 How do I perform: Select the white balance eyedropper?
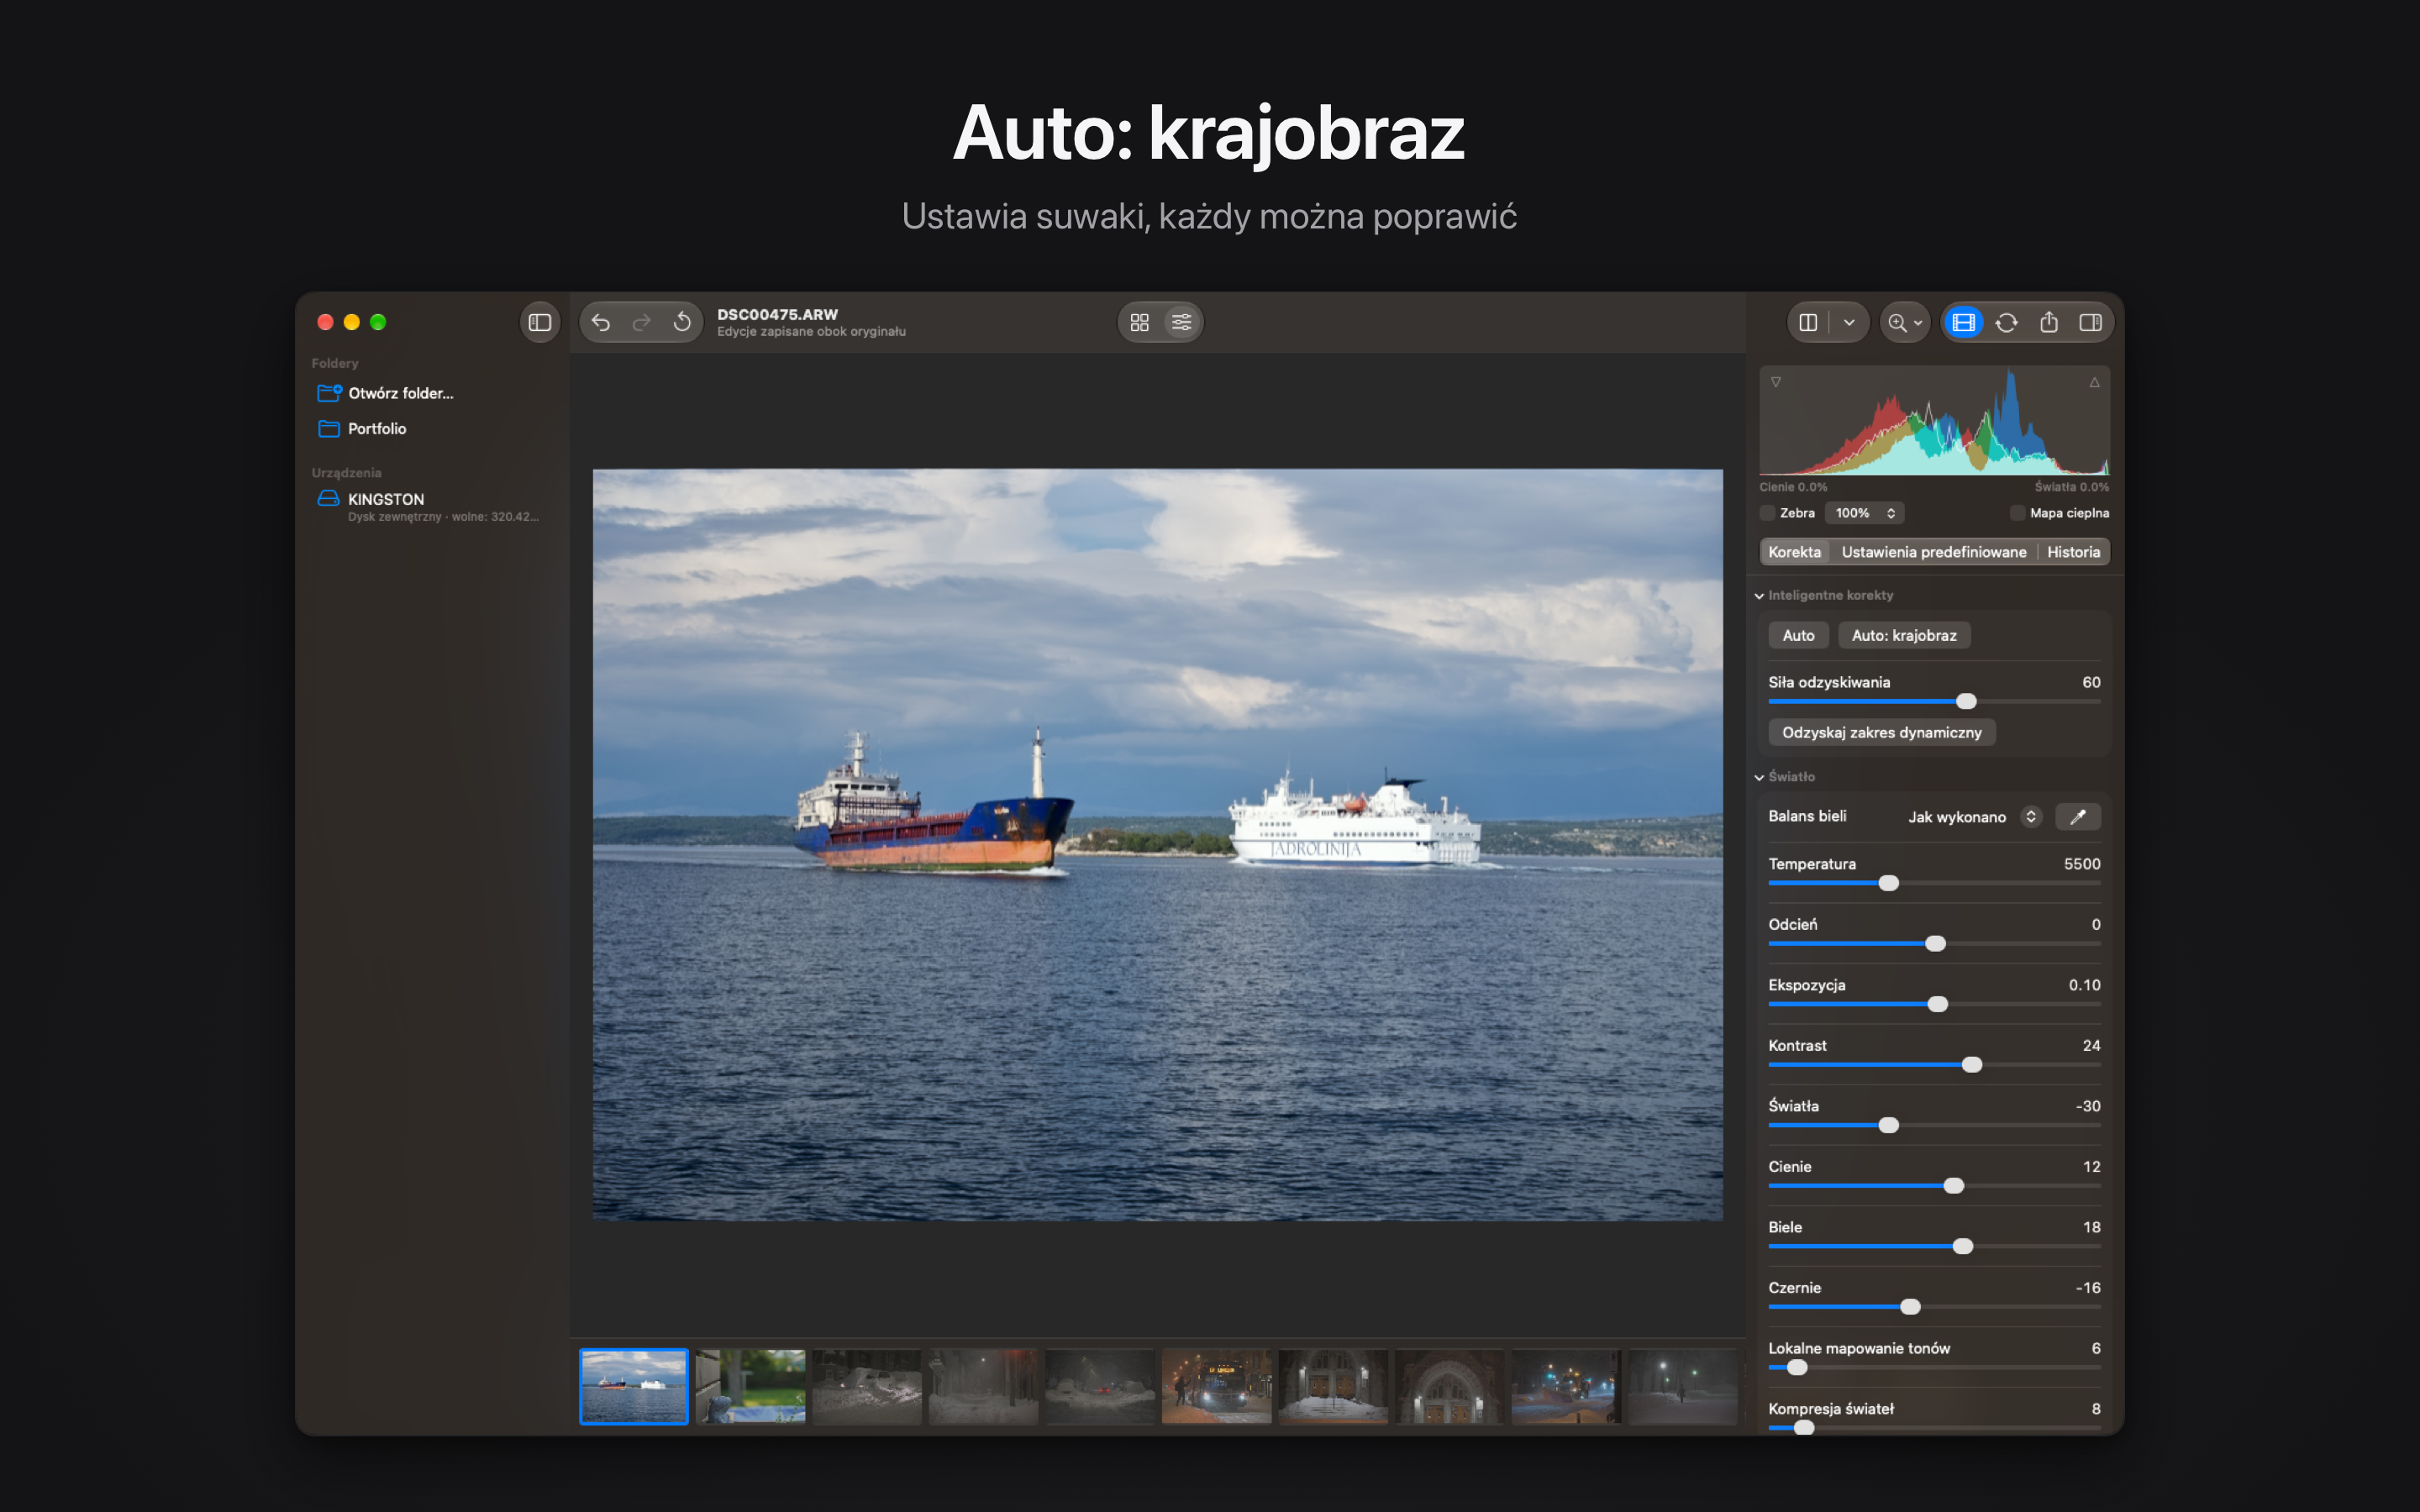pyautogui.click(x=2077, y=817)
